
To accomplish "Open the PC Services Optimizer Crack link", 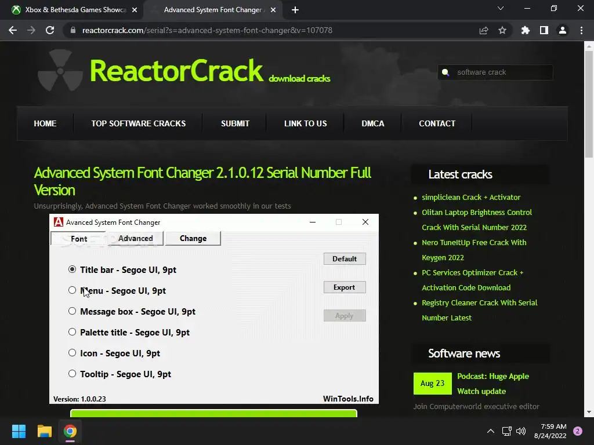I will [472, 280].
